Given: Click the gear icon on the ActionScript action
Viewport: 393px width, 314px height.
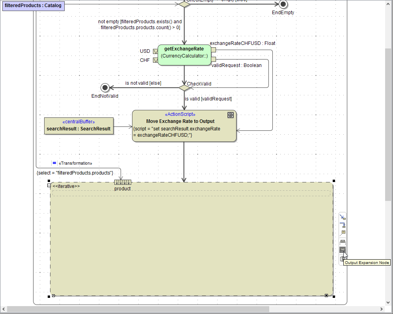Looking at the screenshot, I should pos(230,115).
